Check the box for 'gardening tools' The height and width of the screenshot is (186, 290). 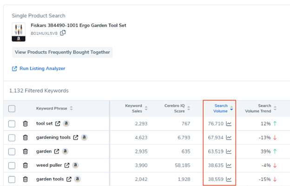click(x=12, y=137)
